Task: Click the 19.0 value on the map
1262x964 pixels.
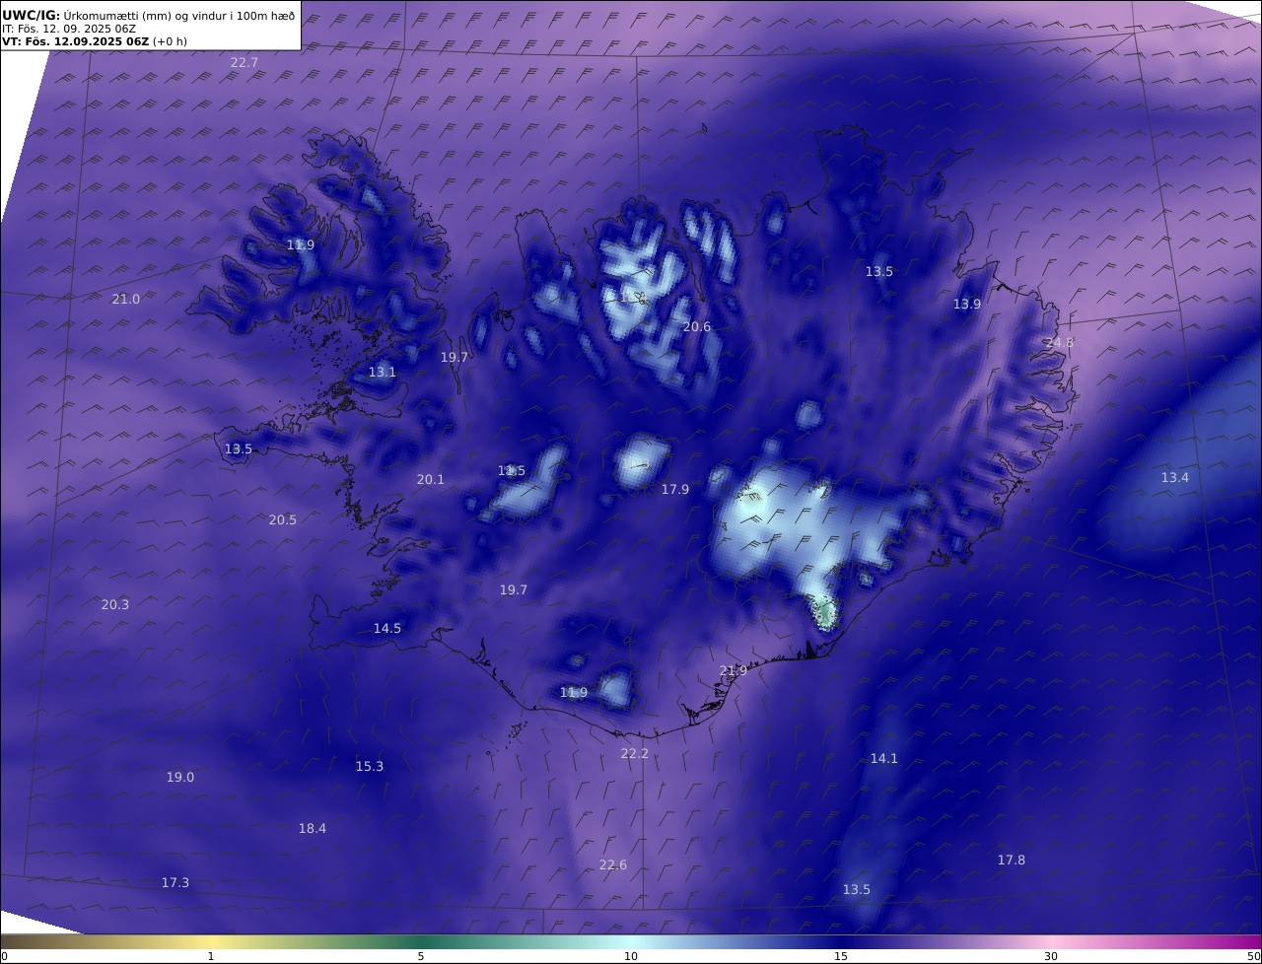Action: click(x=180, y=777)
